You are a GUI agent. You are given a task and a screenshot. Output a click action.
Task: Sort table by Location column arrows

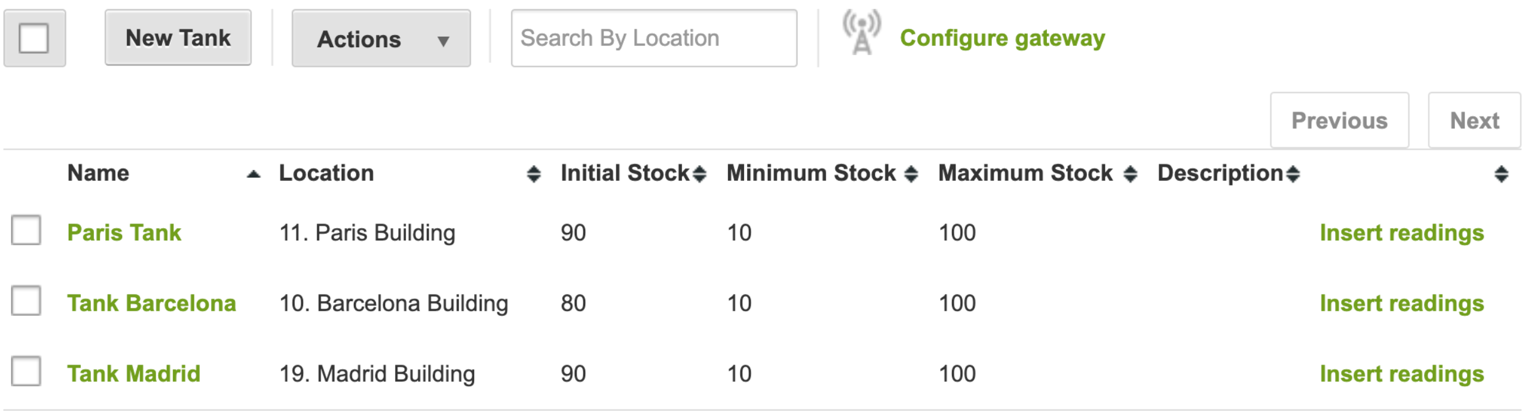pos(534,174)
